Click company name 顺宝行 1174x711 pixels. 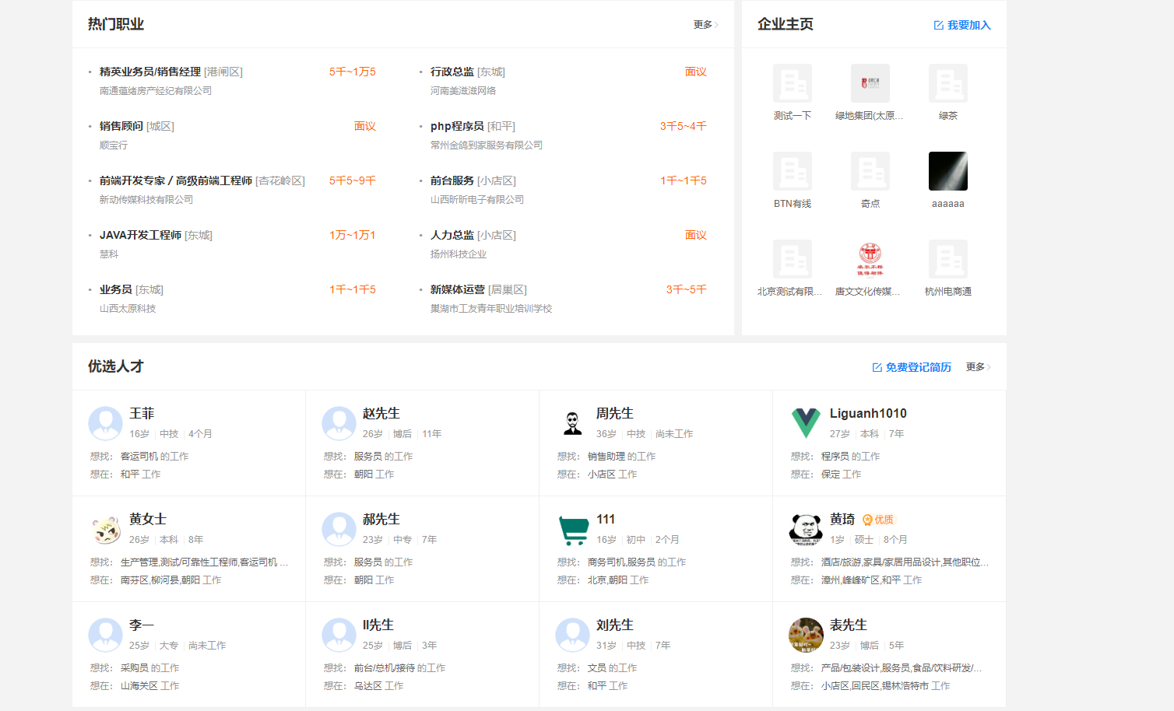[114, 145]
